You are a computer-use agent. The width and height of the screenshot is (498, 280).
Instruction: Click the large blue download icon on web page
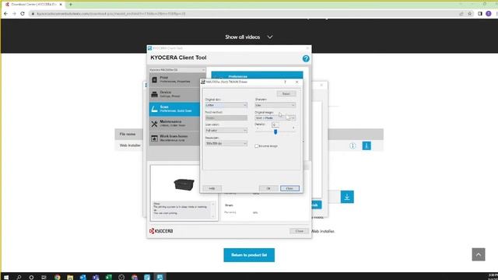pos(347,197)
